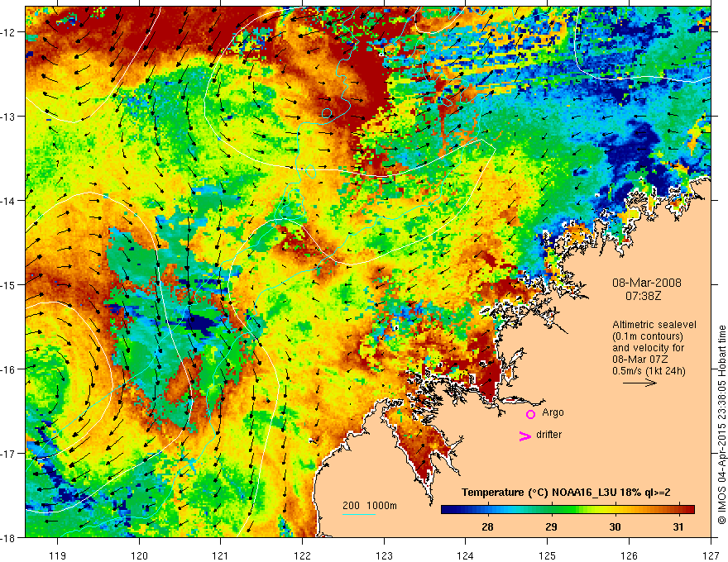
Task: Click the dark red end of the color bar
Action: tap(689, 509)
